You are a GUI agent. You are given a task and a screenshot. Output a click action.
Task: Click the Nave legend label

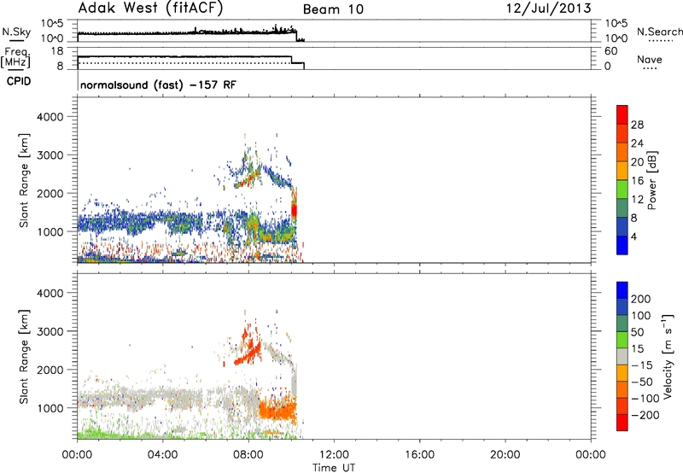coord(650,59)
